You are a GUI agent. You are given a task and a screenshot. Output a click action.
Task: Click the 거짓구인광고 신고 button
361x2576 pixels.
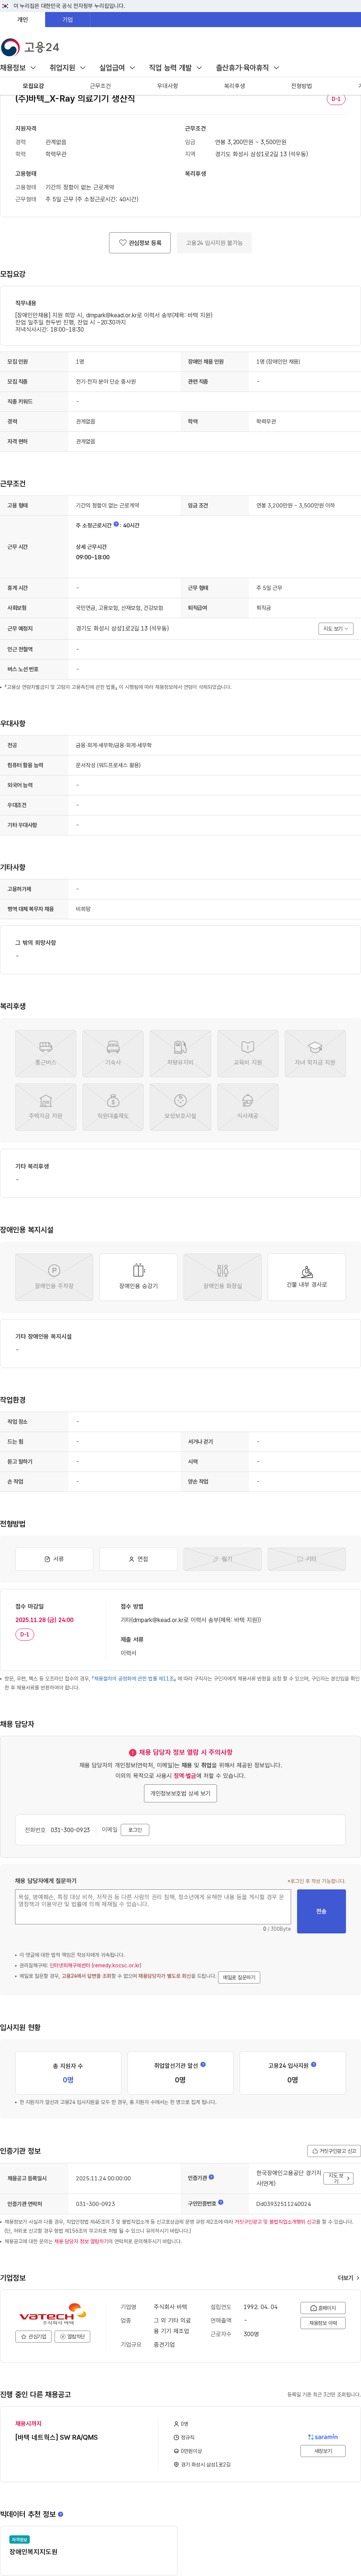point(333,2151)
